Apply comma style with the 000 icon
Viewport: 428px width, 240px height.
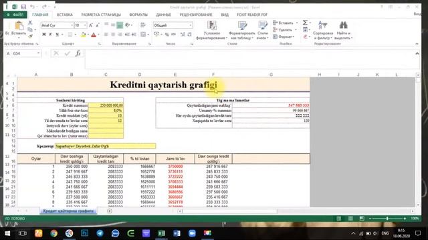click(x=174, y=34)
